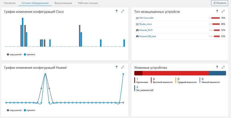This screenshot has height=118, width=231.
Task: Switch to the Рабочие станции tab
Action: (88, 3)
